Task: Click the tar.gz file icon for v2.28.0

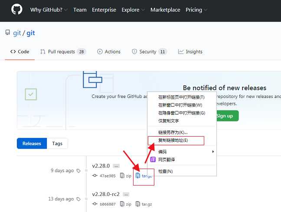Action: pos(137,176)
